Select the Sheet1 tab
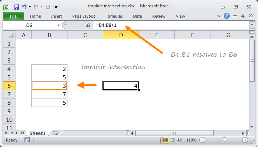258x147 pixels. [x=37, y=133]
